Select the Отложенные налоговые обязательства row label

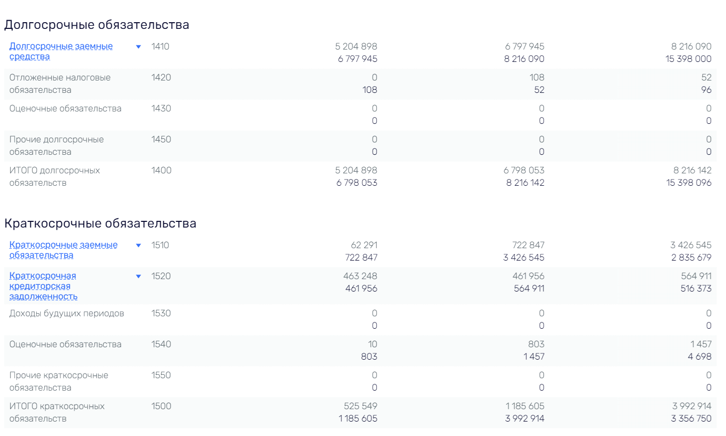60,84
